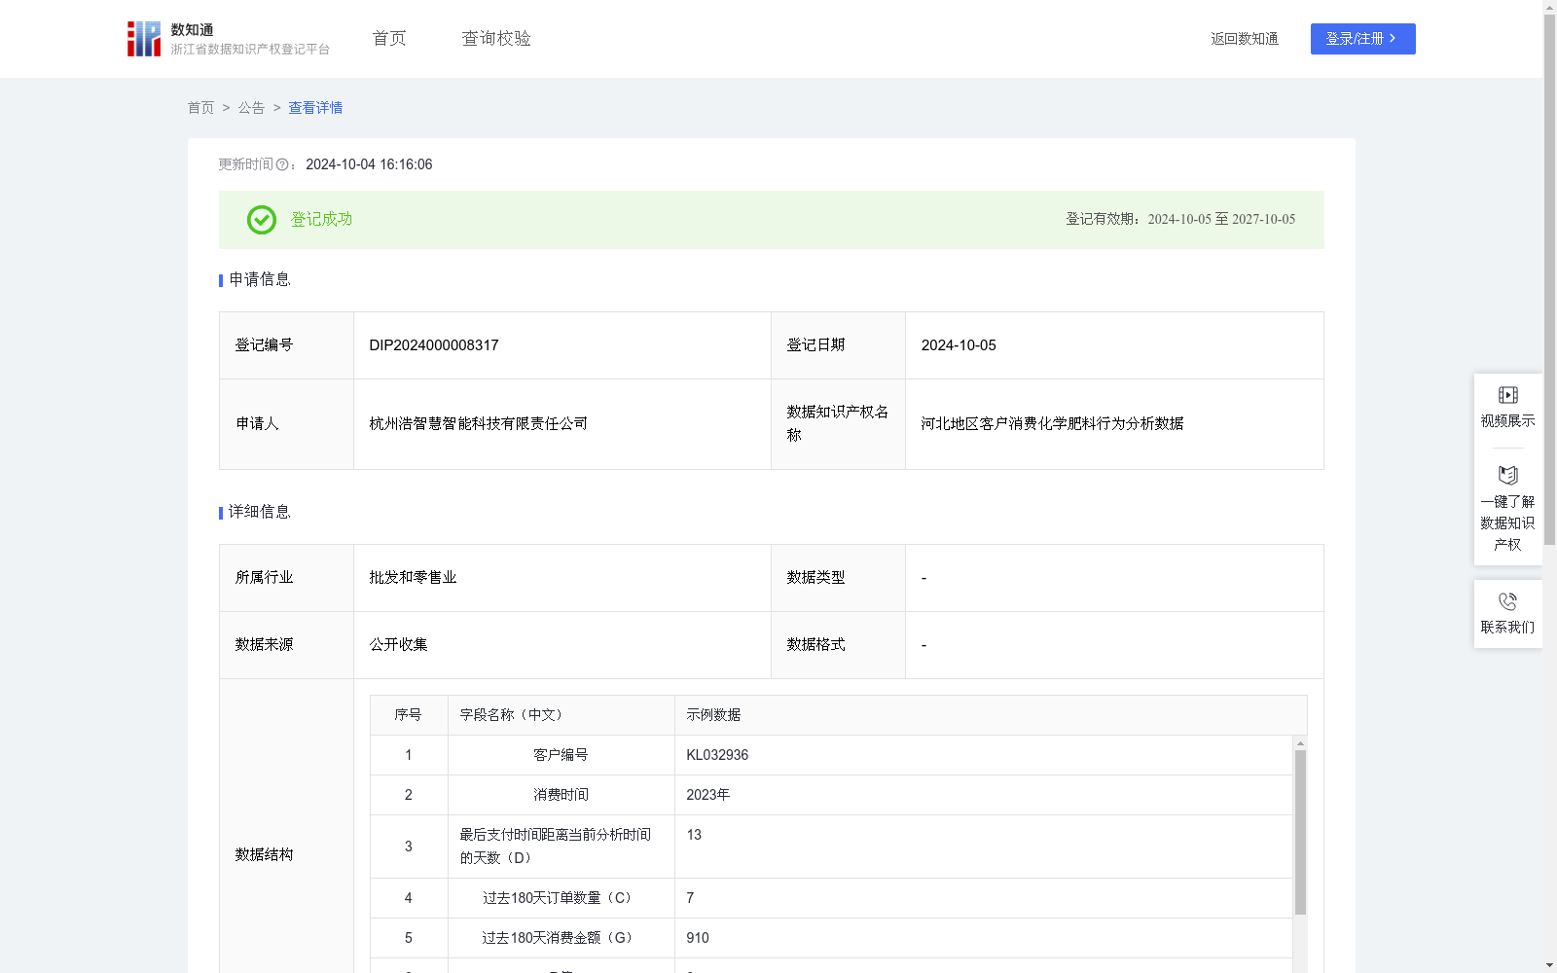Click the 查看详情 breadcrumb item
The image size is (1557, 973).
(x=315, y=108)
